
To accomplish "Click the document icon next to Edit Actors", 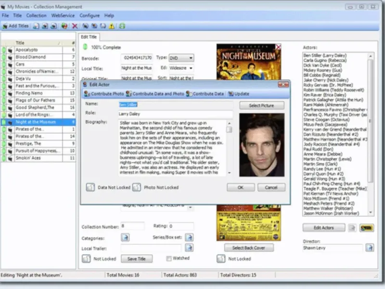I will tap(352, 227).
